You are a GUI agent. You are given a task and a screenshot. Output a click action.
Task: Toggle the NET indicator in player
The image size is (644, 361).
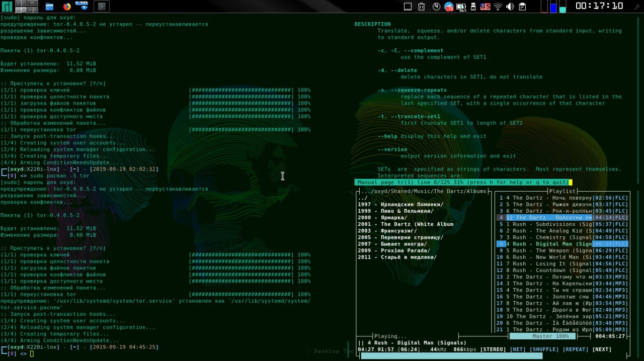click(x=517, y=349)
